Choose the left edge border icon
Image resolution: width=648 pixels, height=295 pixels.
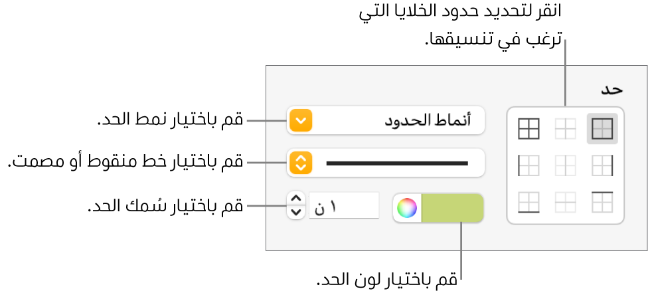(528, 164)
